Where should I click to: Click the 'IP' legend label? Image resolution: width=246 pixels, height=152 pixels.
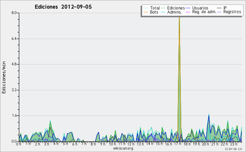pos(225,8)
